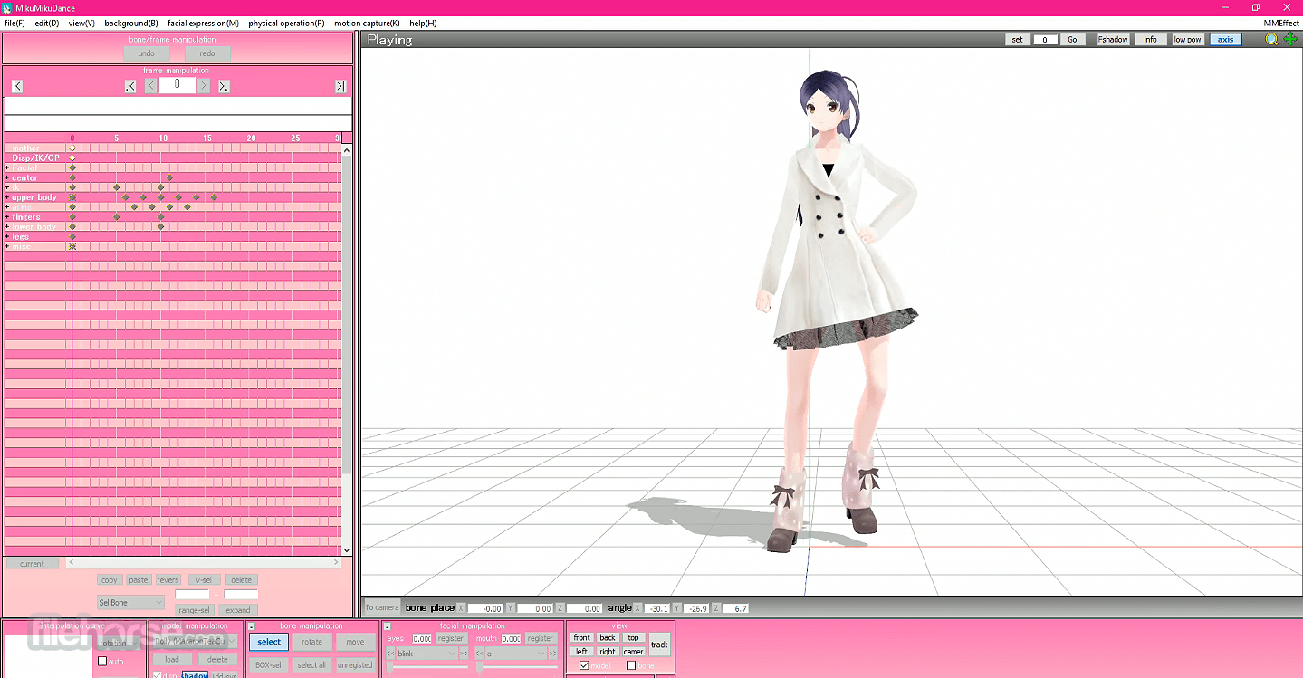Select the lower body keyframe at frame 10

tap(161, 226)
